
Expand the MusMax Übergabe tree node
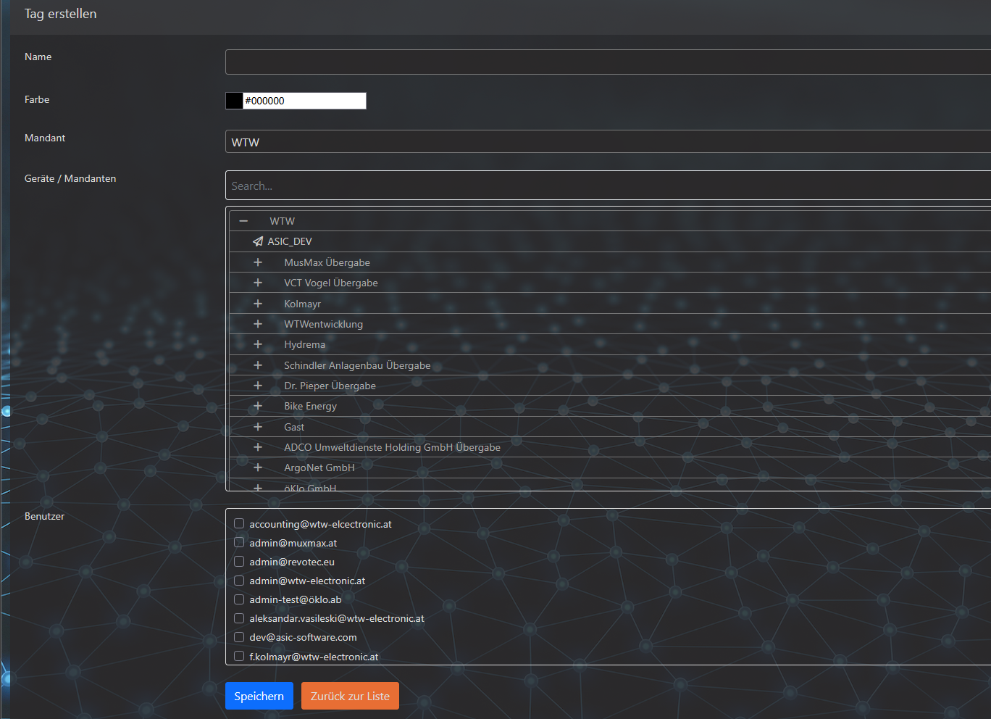258,262
